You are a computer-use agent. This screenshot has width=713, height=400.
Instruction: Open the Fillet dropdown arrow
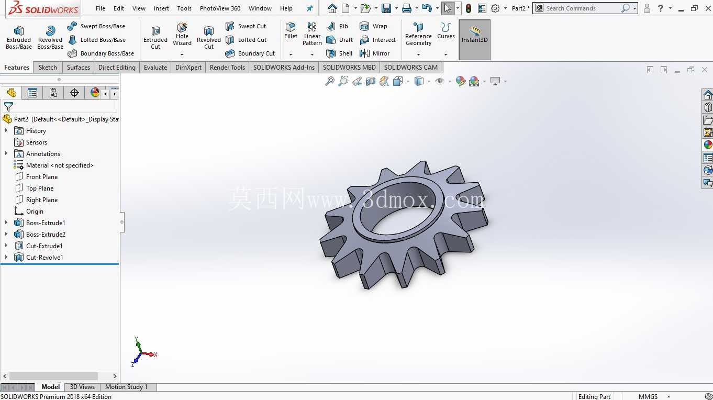tap(291, 54)
